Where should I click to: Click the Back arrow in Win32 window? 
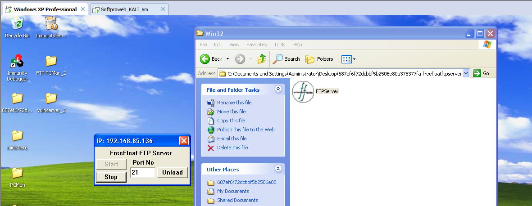click(x=205, y=59)
